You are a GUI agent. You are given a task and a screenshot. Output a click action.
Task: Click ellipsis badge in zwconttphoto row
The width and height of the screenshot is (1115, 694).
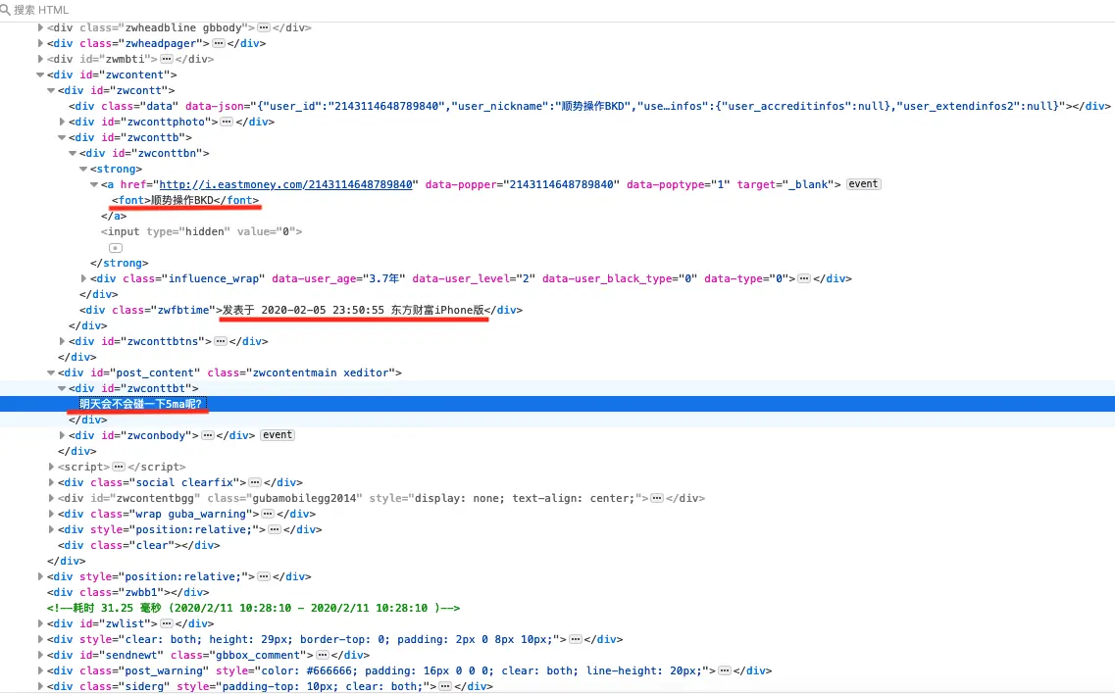[227, 122]
